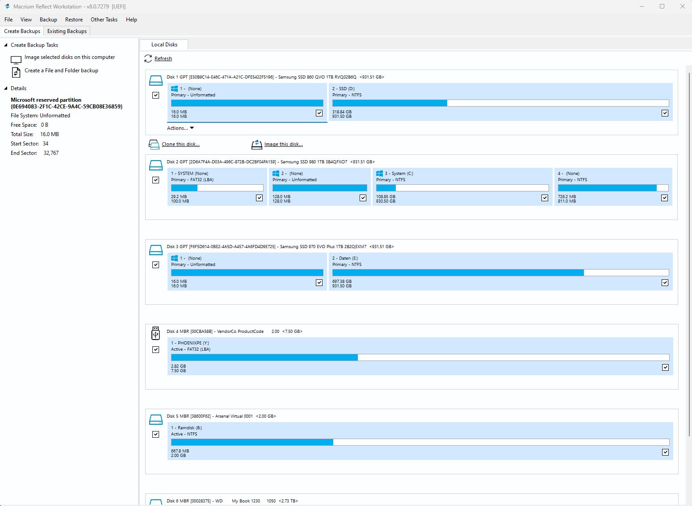Toggle the Disk 4 whole-disk checkbox

155,349
